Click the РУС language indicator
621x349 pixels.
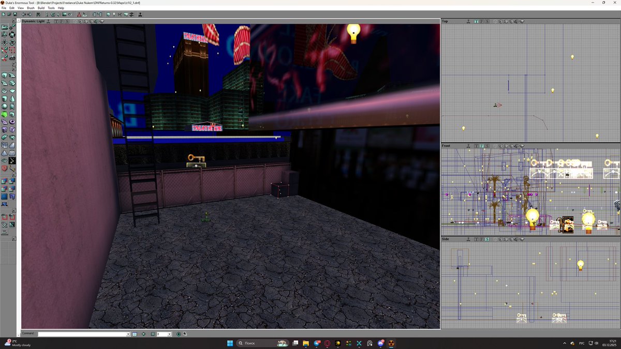582,343
